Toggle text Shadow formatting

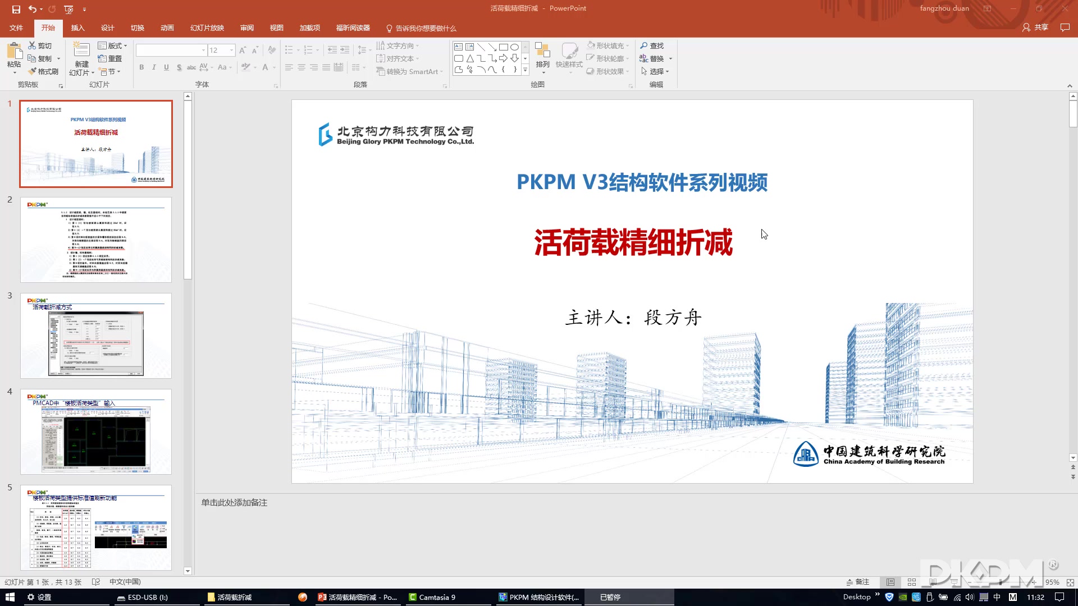179,67
